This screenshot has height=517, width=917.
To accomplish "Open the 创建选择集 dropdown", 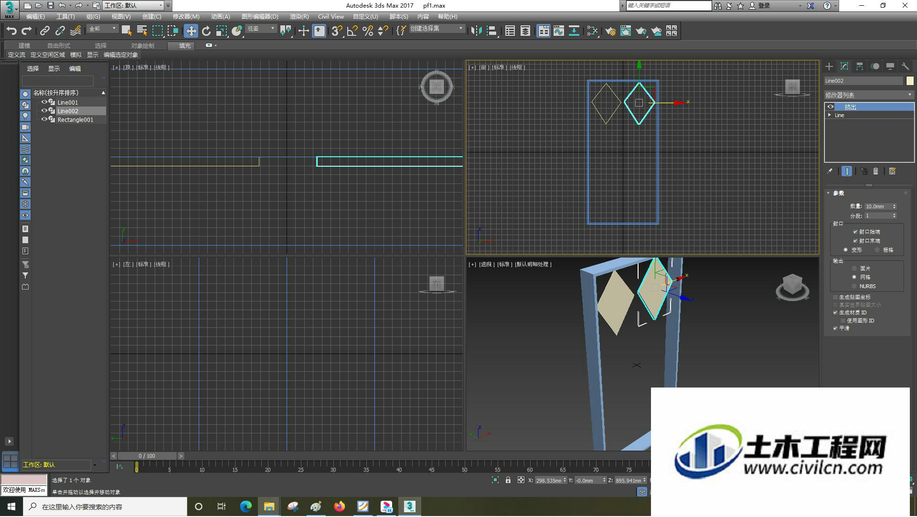I will click(437, 29).
